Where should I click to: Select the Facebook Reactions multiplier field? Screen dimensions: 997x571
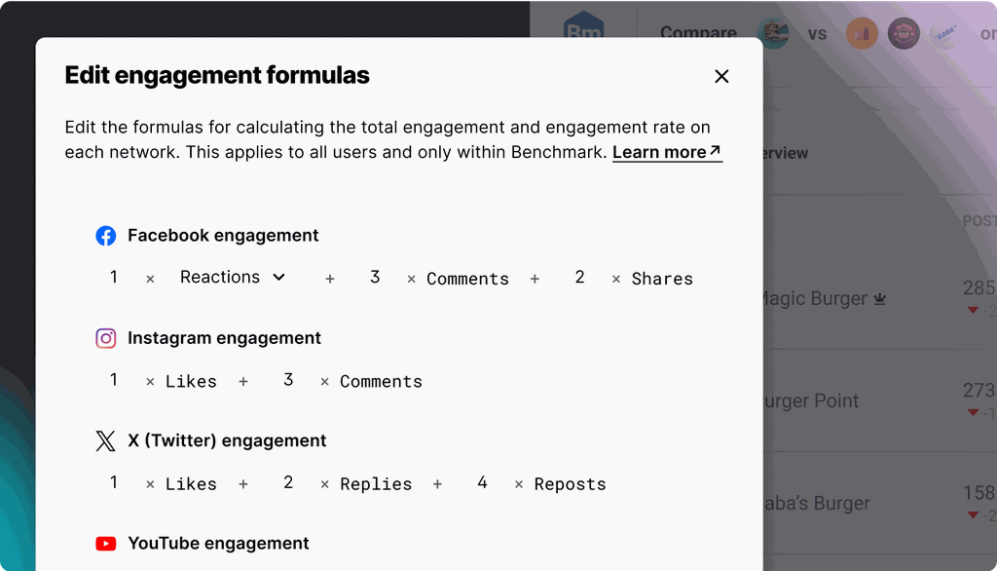click(114, 278)
